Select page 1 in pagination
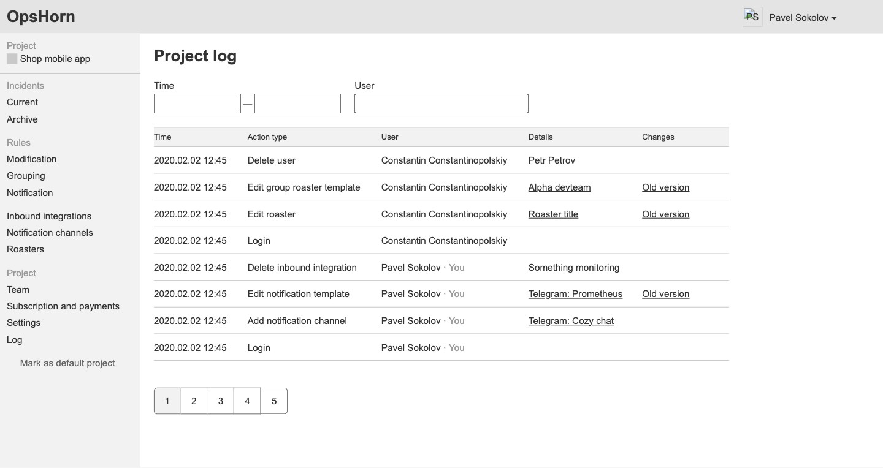The width and height of the screenshot is (883, 468). pyautogui.click(x=167, y=401)
